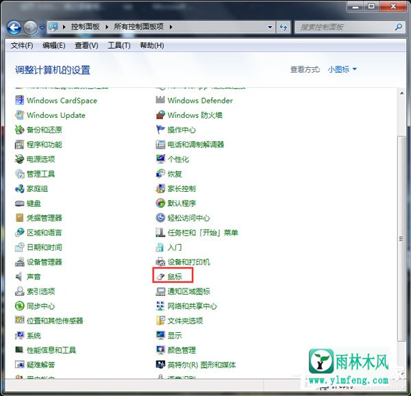Open the 电话和调制解调器 link
Image resolution: width=411 pixels, height=396 pixels.
click(x=195, y=145)
